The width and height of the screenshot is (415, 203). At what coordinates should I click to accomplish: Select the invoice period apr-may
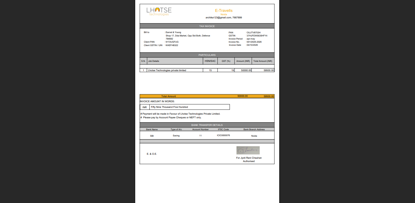click(251, 39)
